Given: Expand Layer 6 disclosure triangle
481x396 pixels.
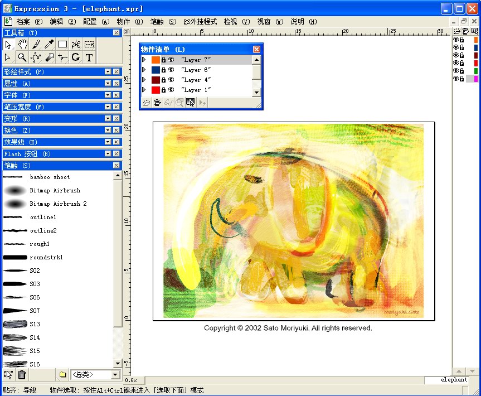Looking at the screenshot, I should [144, 70].
